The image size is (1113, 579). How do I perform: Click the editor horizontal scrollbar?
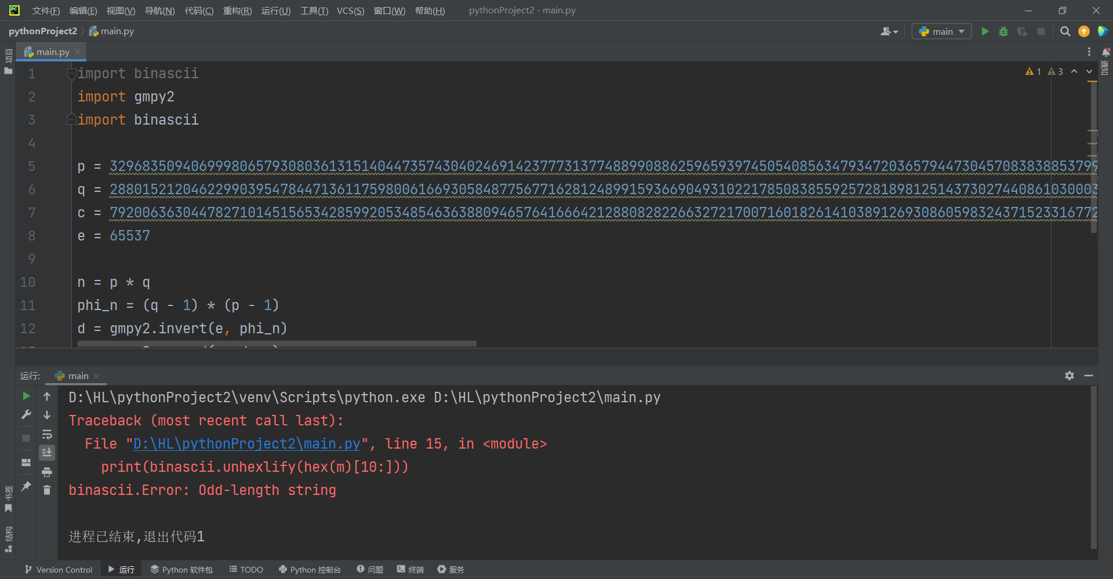click(277, 344)
